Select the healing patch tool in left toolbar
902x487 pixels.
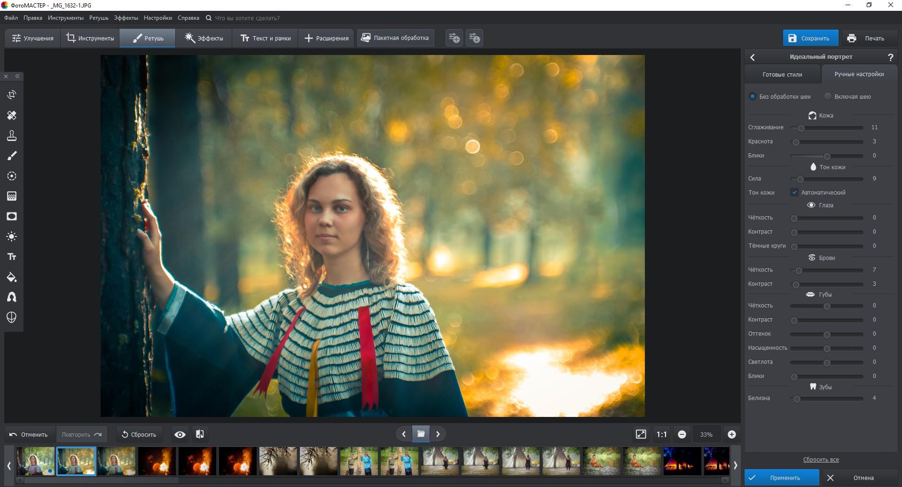coord(12,115)
